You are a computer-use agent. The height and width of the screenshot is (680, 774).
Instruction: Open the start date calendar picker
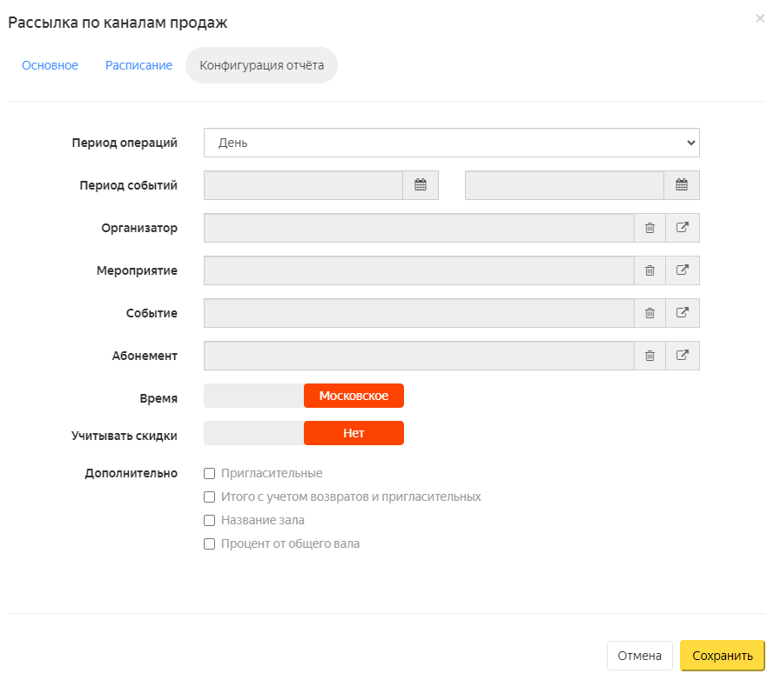tap(421, 185)
